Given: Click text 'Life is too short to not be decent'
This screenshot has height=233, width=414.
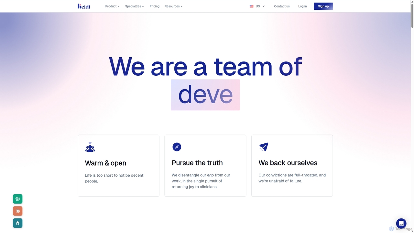Looking at the screenshot, I should click(114, 175).
